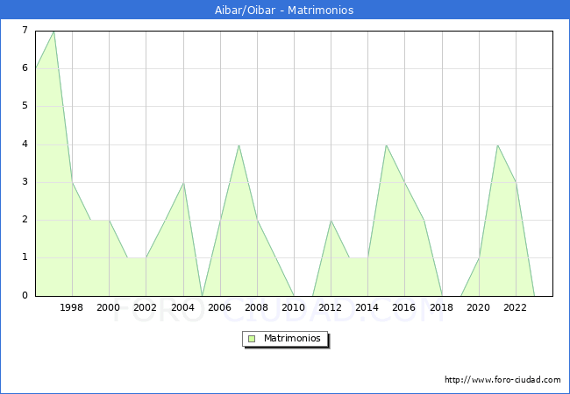Select the 2018 x-axis year label
Viewport: 570px width, 394px height.
[442, 307]
